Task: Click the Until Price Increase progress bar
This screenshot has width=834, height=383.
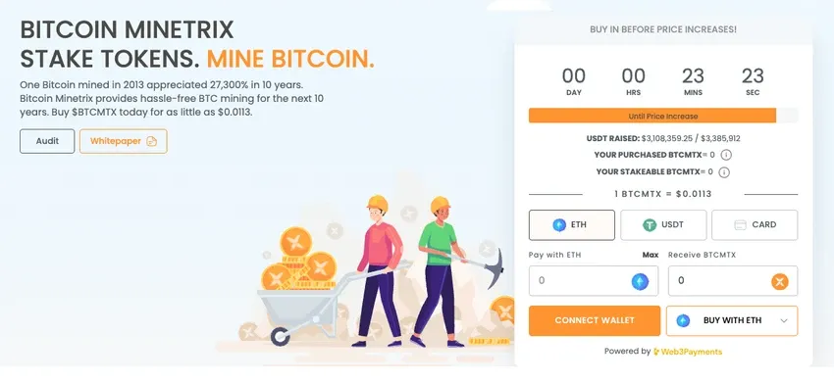Action: point(663,116)
